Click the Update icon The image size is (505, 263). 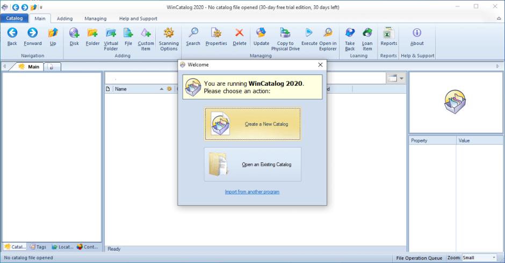point(261,37)
